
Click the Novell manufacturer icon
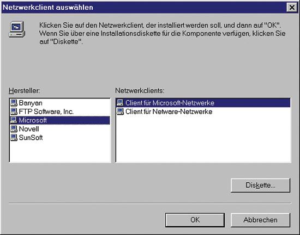point(14,129)
